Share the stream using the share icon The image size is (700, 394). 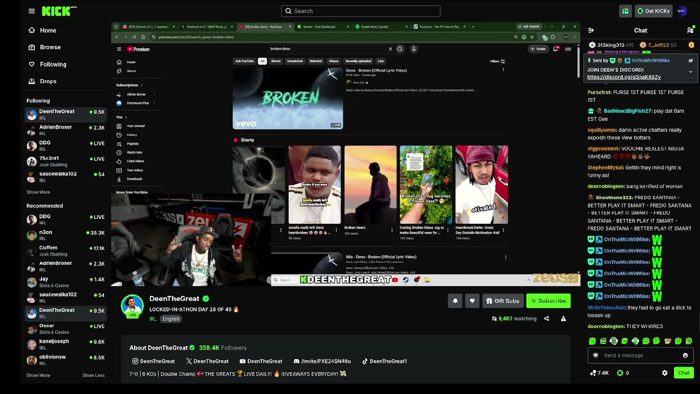tap(546, 318)
